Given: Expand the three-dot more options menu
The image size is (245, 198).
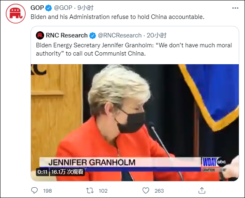Looking at the screenshot, I should (235, 8).
